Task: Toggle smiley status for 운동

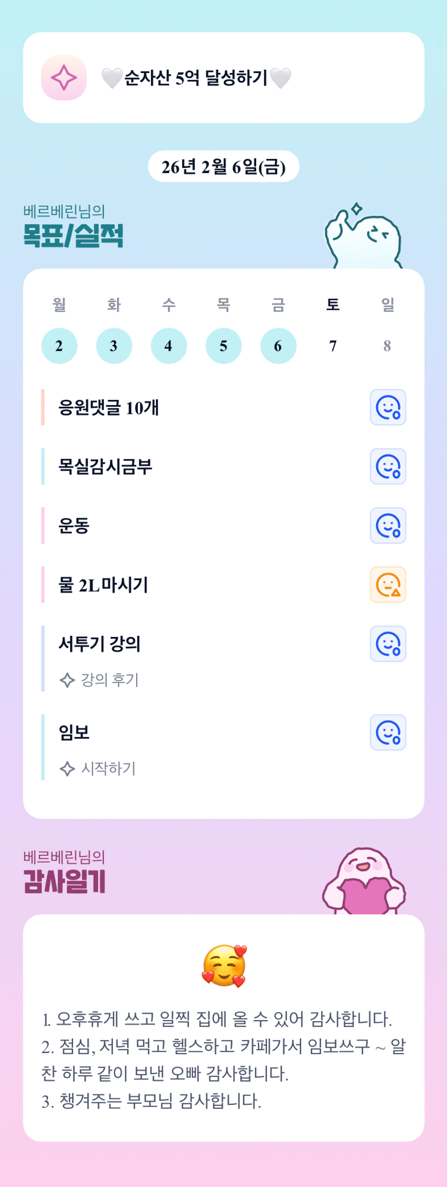Action: click(388, 525)
